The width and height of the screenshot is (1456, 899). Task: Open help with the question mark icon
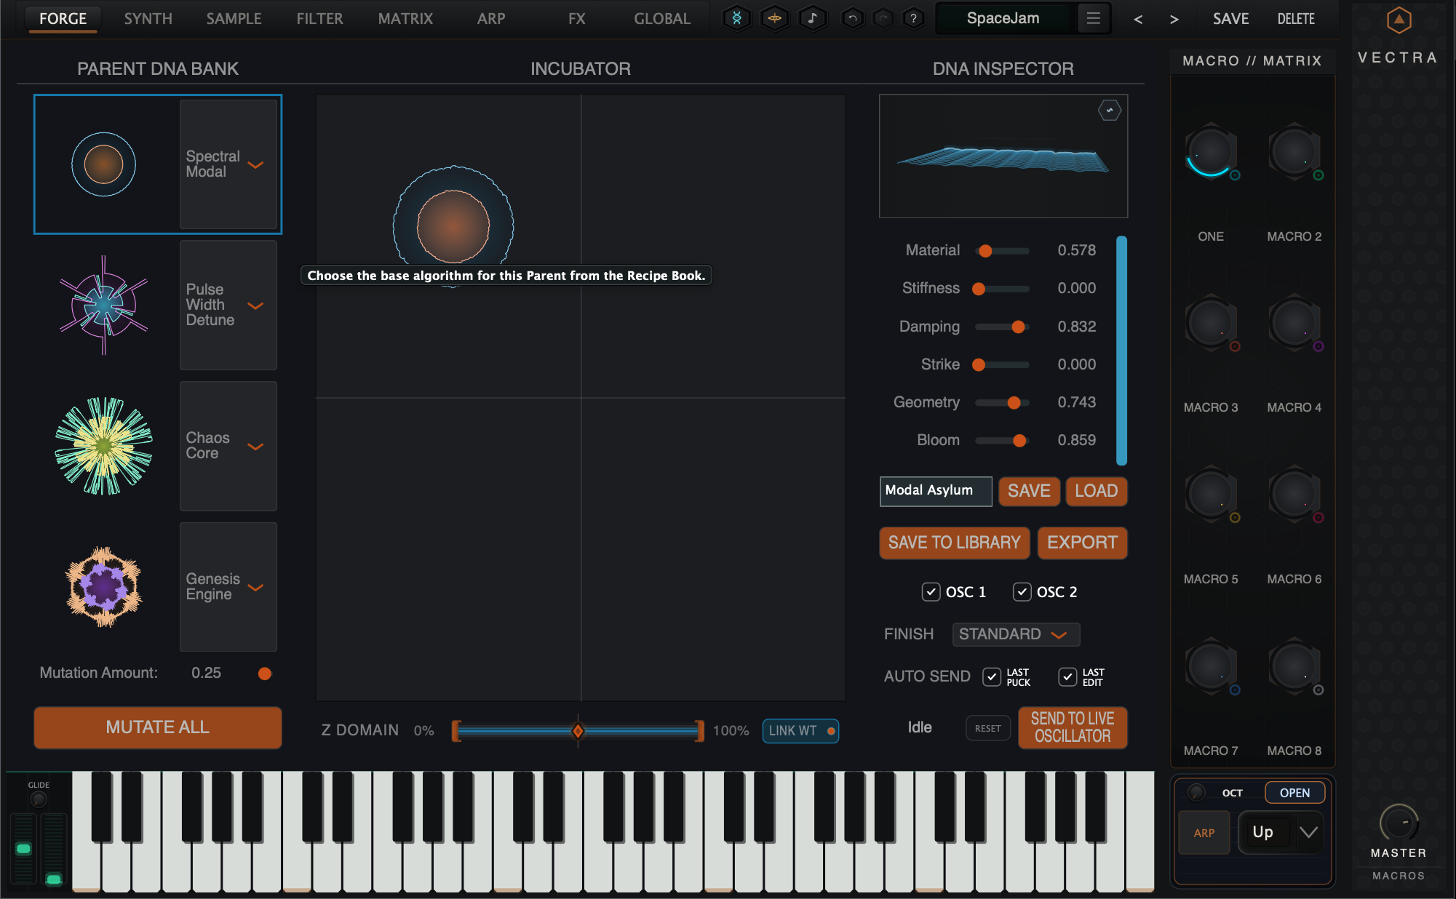(913, 19)
